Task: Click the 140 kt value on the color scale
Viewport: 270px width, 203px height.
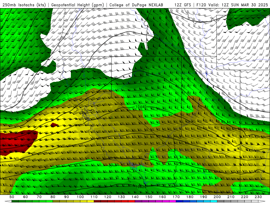Action: [135, 197]
